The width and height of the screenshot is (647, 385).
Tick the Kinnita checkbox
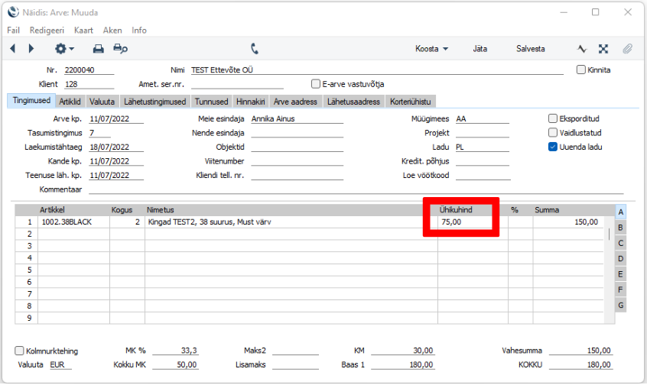click(581, 70)
